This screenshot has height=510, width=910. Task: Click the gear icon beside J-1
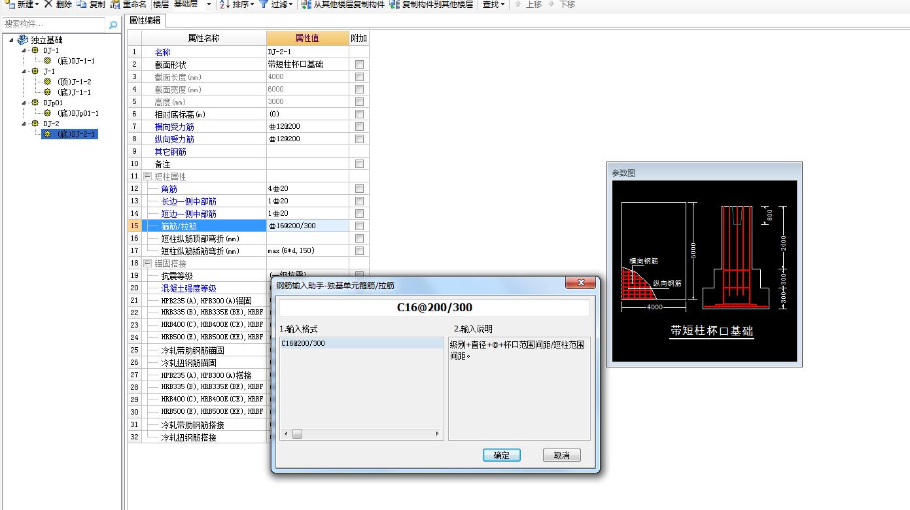pyautogui.click(x=35, y=71)
